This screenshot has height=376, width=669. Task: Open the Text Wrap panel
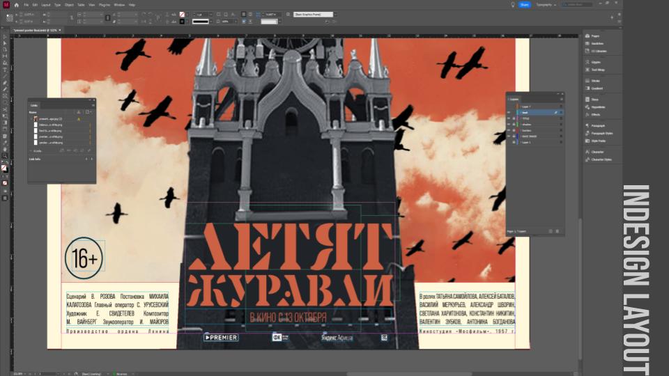pos(598,70)
